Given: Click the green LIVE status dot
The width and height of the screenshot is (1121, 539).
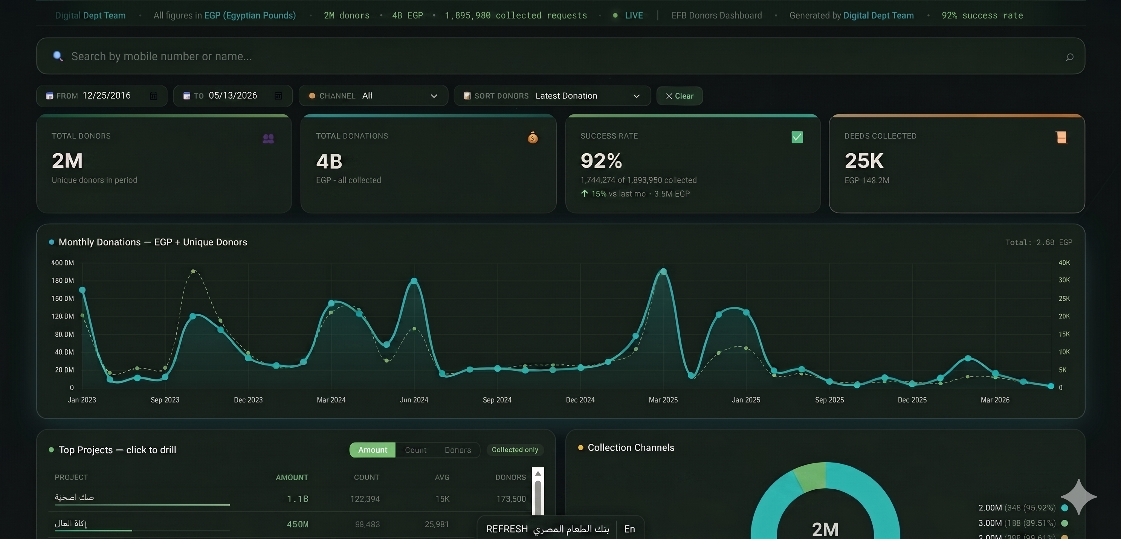Looking at the screenshot, I should pos(615,15).
